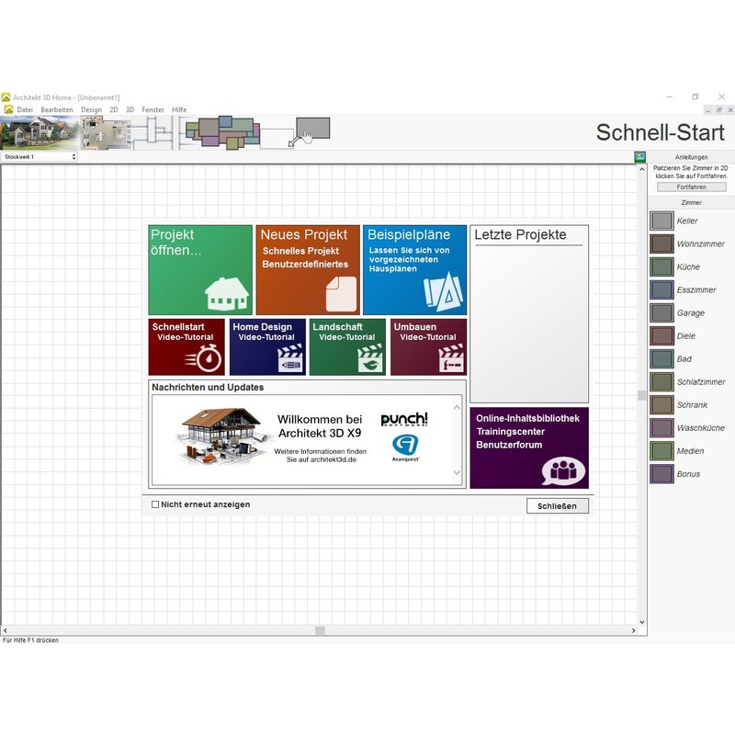The height and width of the screenshot is (735, 735).
Task: Open the Stockwerk 1 floor dropdown
Action: click(40, 157)
